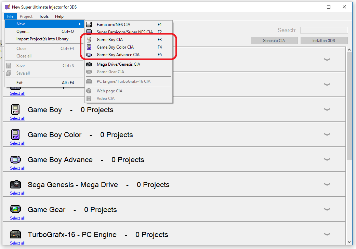The width and height of the screenshot is (356, 249).
Task: Click Select all under Game Boy
Action: tap(17, 118)
